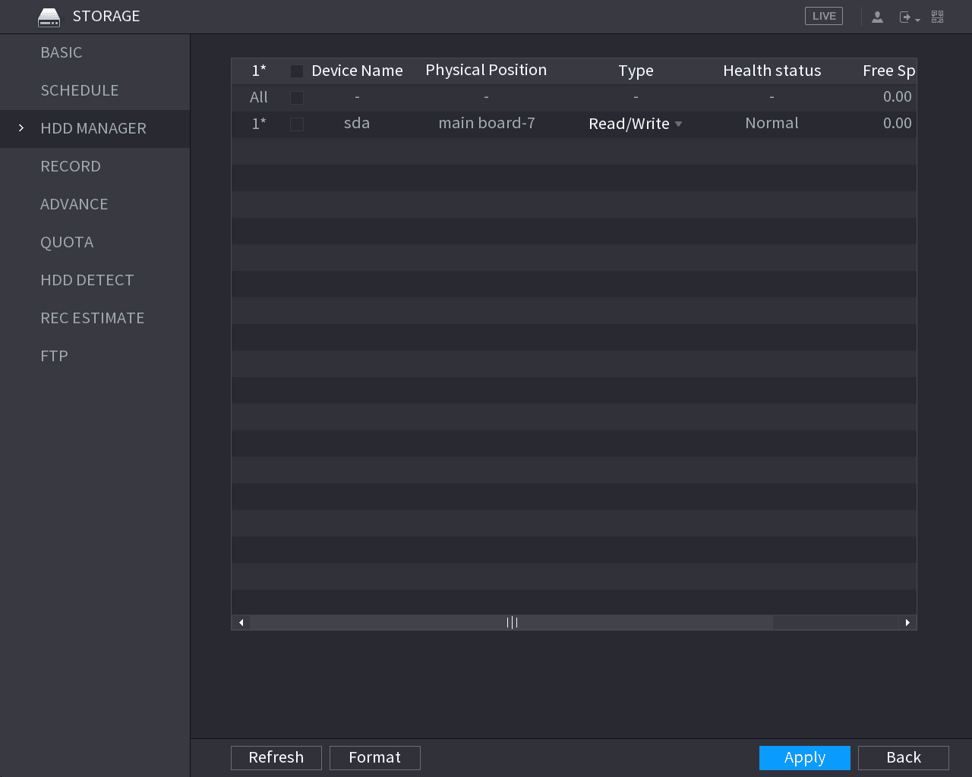
Task: Click the Physical Position column header
Action: [486, 70]
